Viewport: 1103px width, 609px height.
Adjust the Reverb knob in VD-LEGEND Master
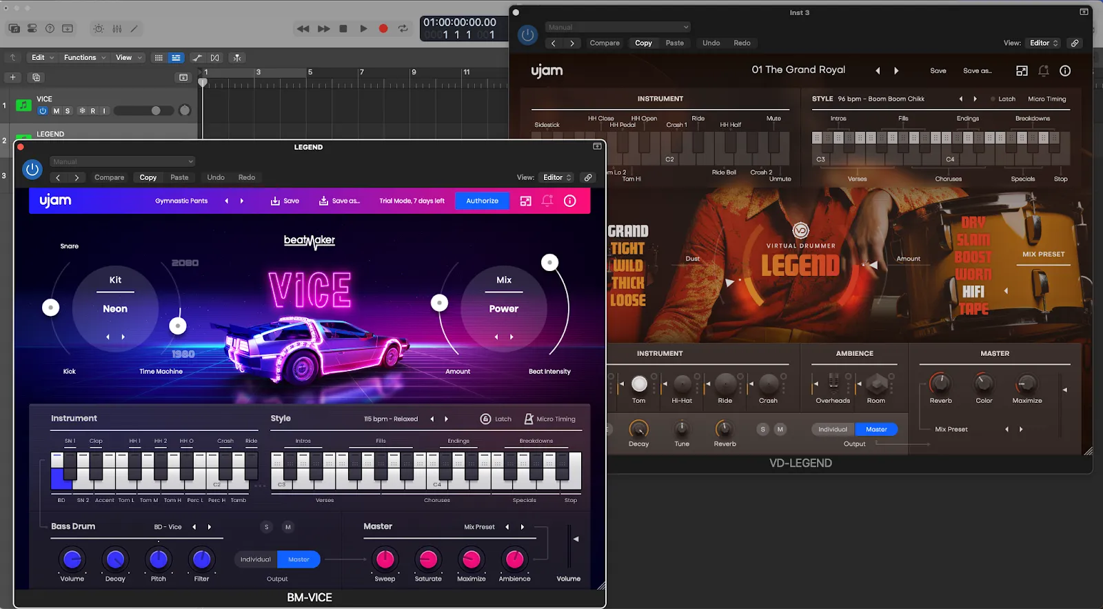coord(940,383)
